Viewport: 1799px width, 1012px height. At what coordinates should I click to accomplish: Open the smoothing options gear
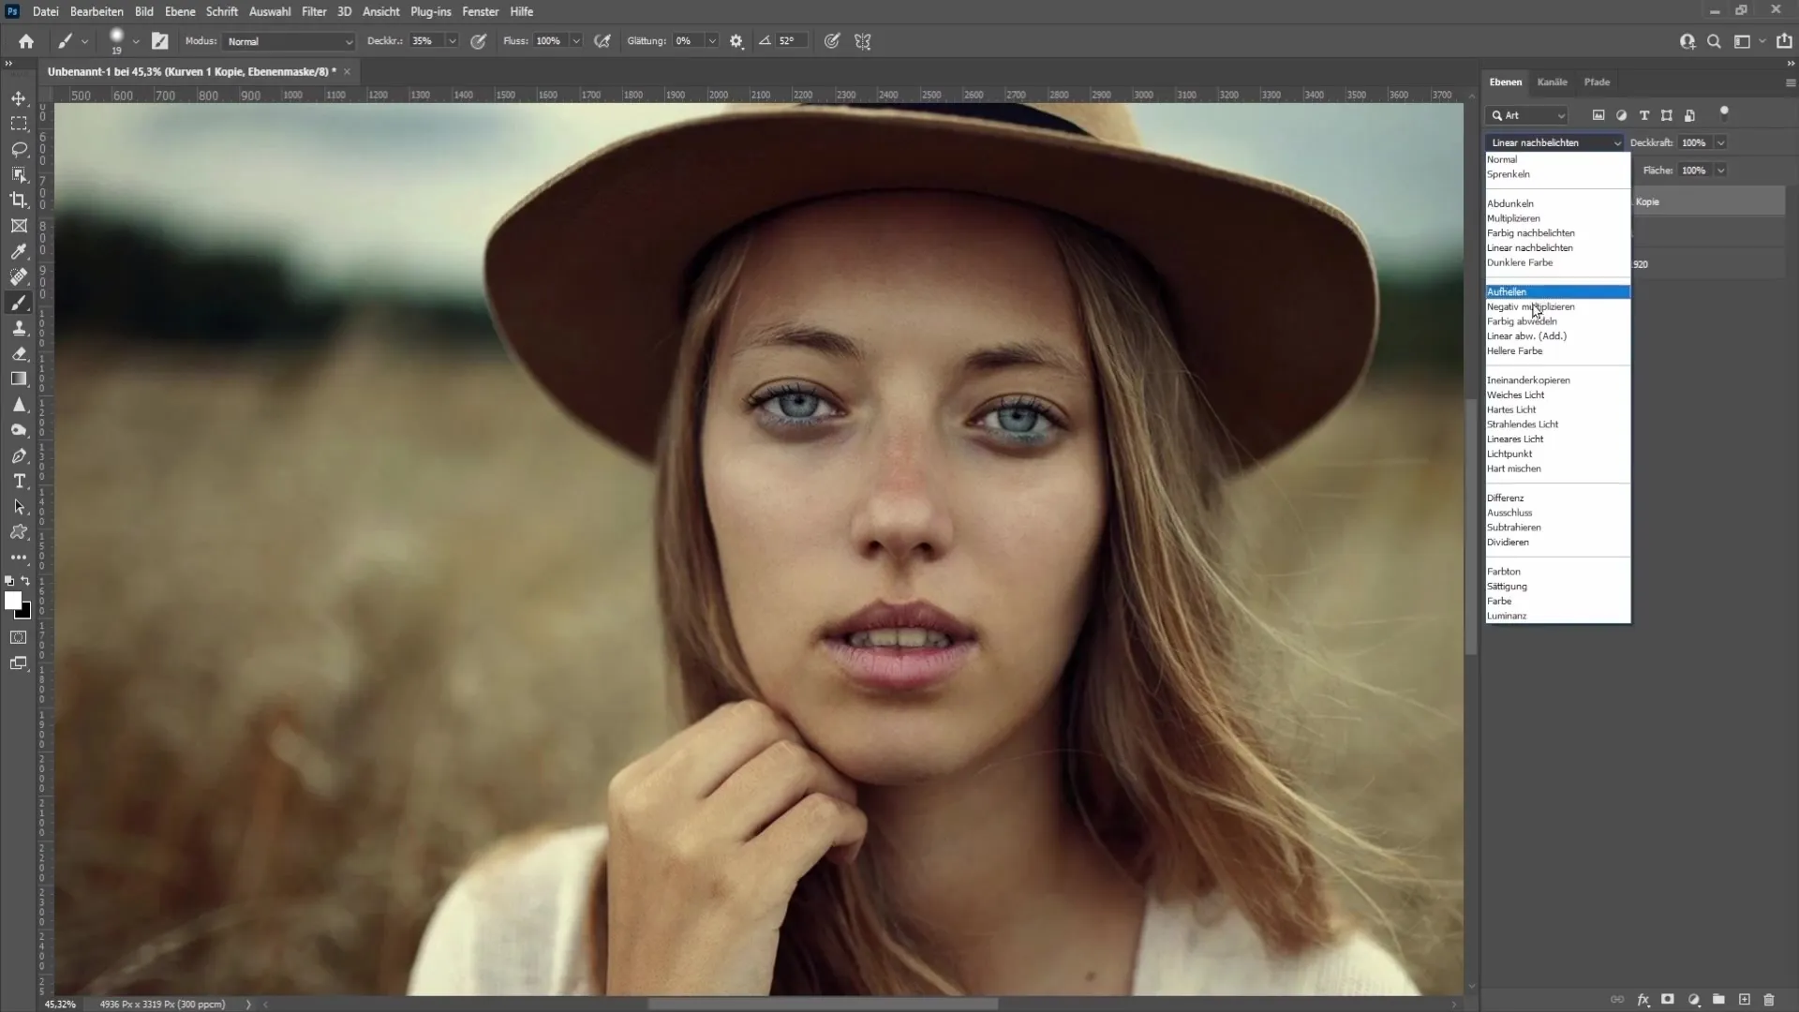click(x=736, y=41)
